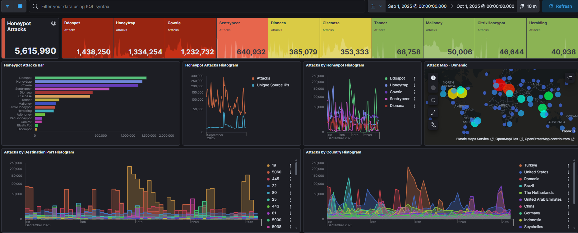Zoom out on the attack map
The width and height of the screenshot is (578, 233).
point(433,88)
